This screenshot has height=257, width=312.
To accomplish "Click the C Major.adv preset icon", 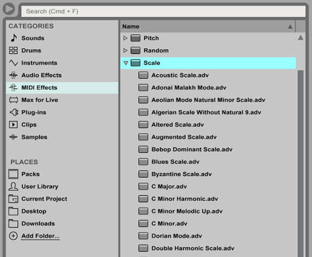I will [x=143, y=187].
